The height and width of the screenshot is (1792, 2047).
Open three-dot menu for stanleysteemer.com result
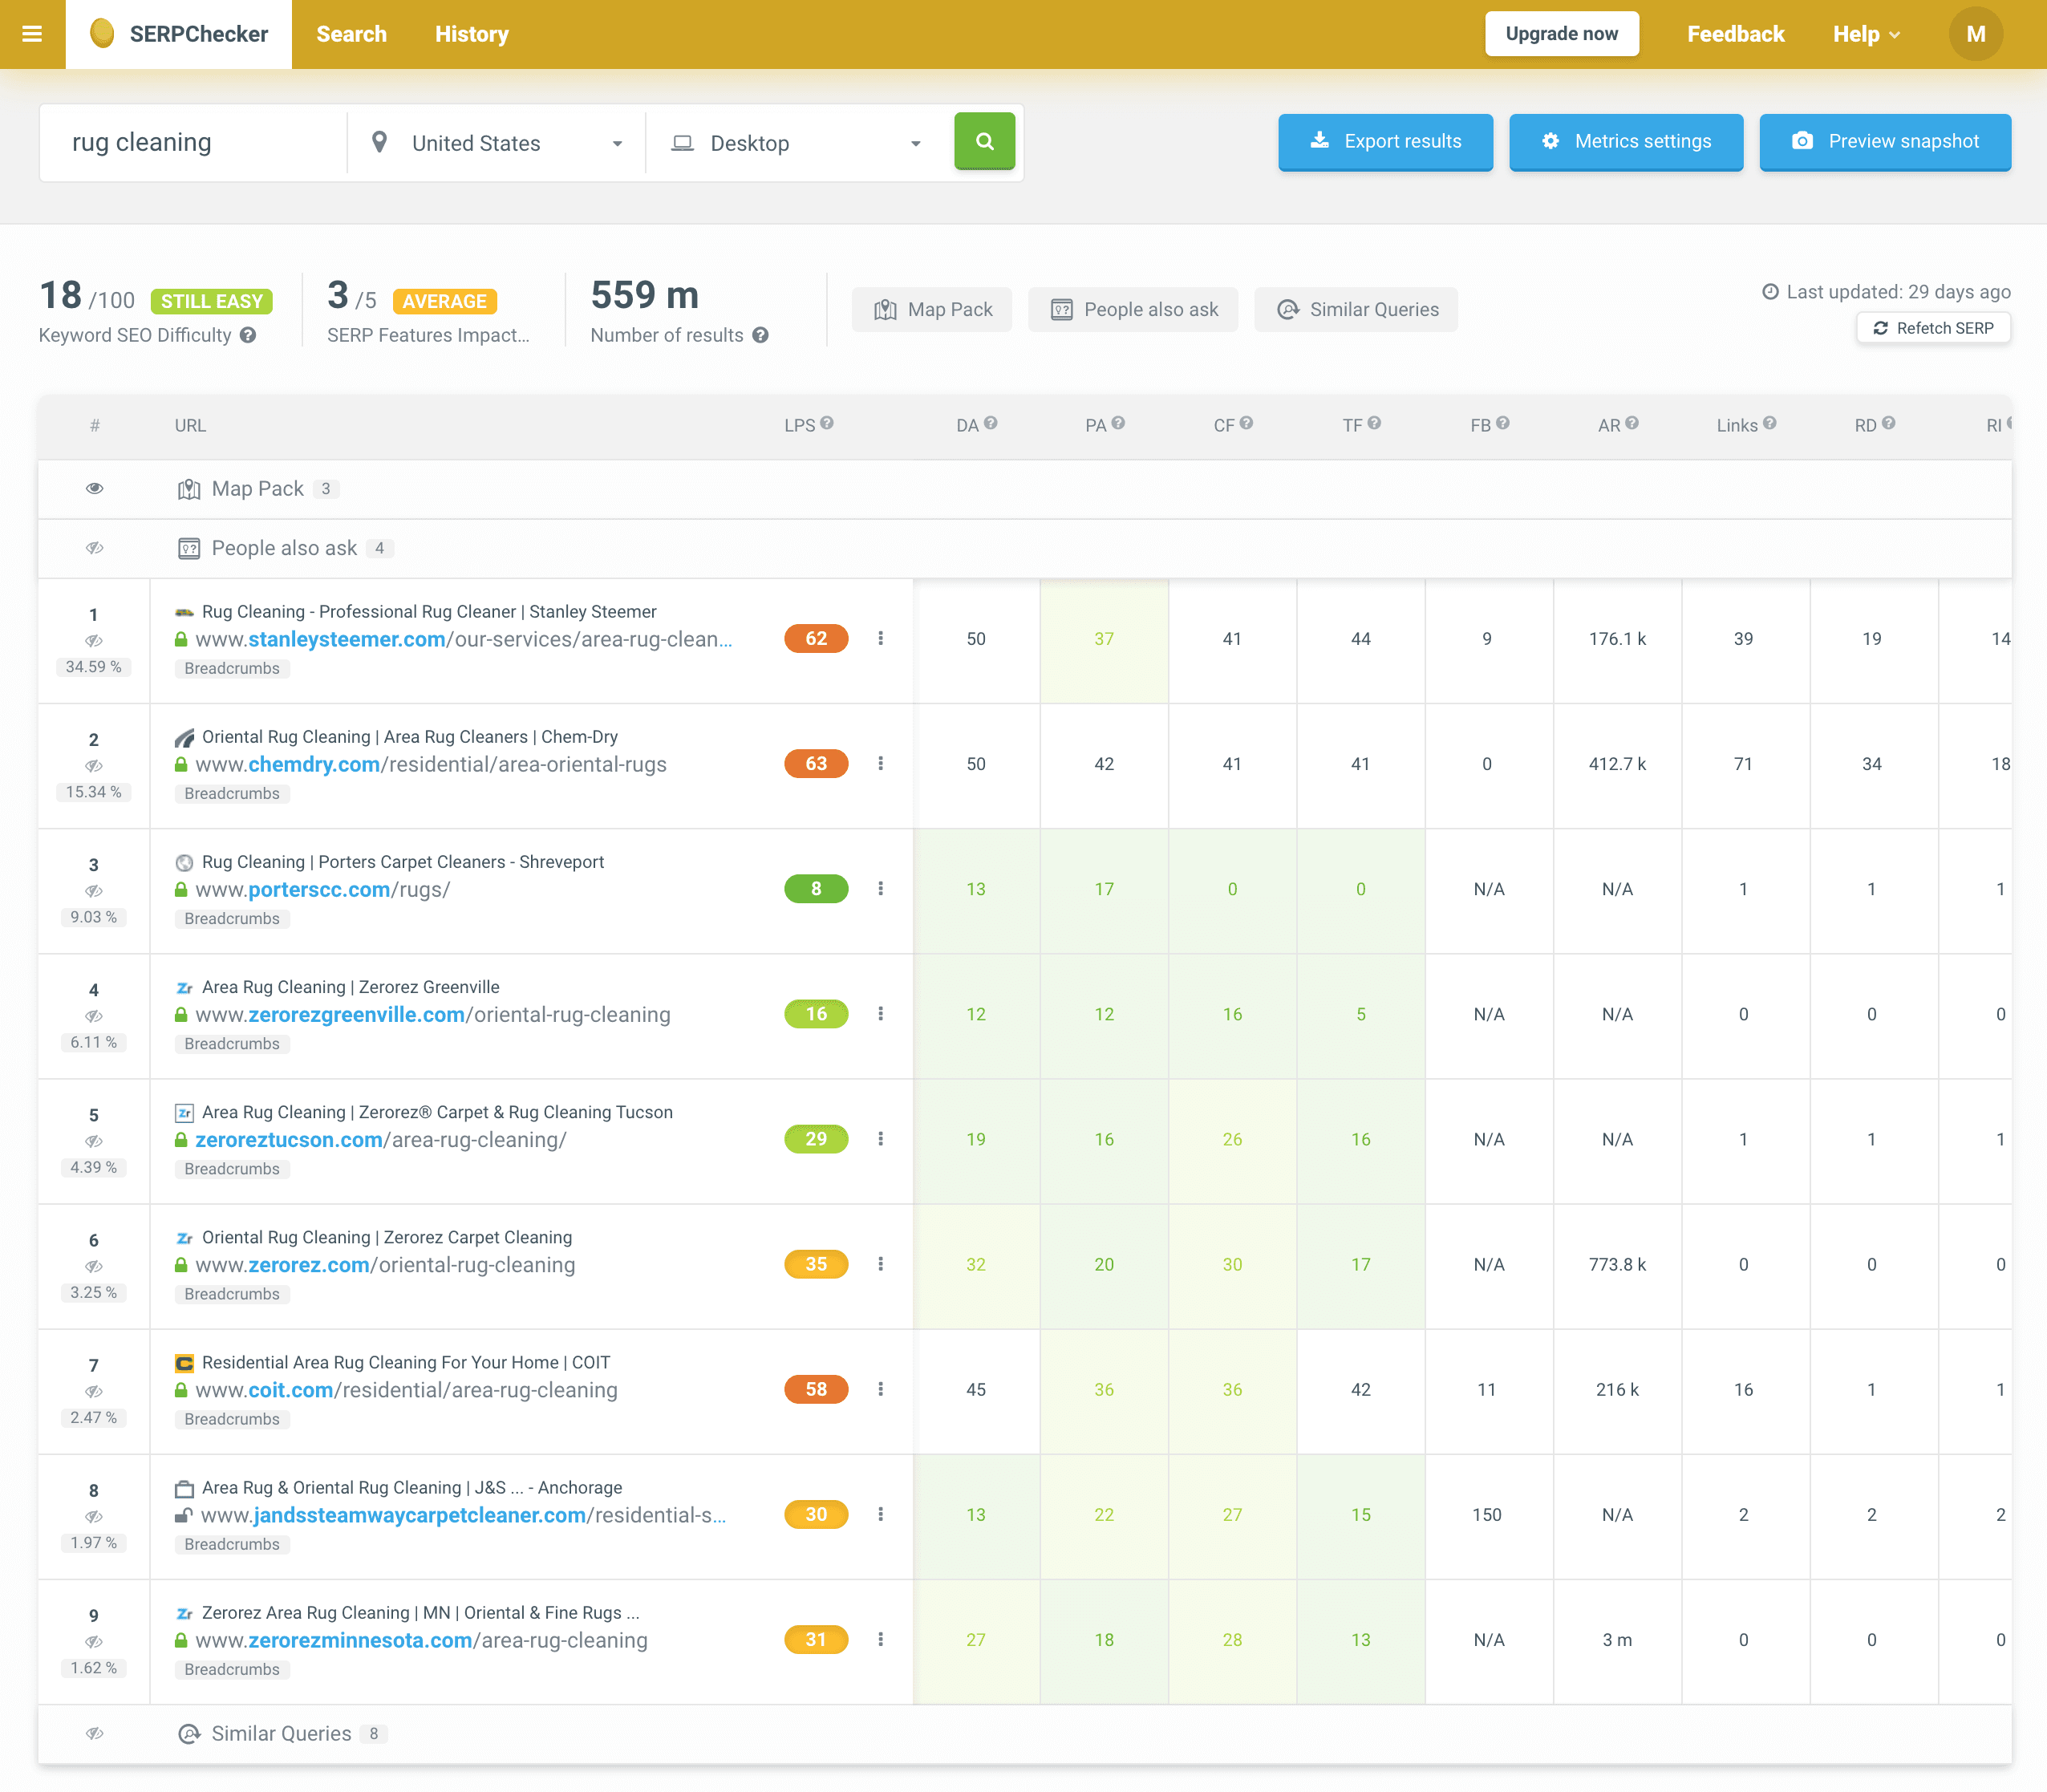tap(880, 639)
